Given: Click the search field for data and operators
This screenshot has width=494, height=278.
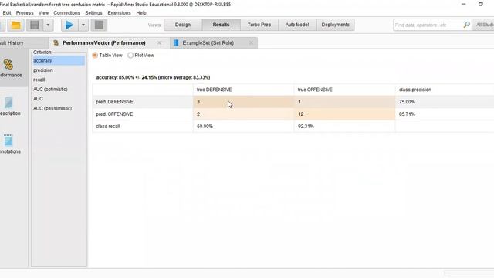Looking at the screenshot, I should click(x=428, y=25).
